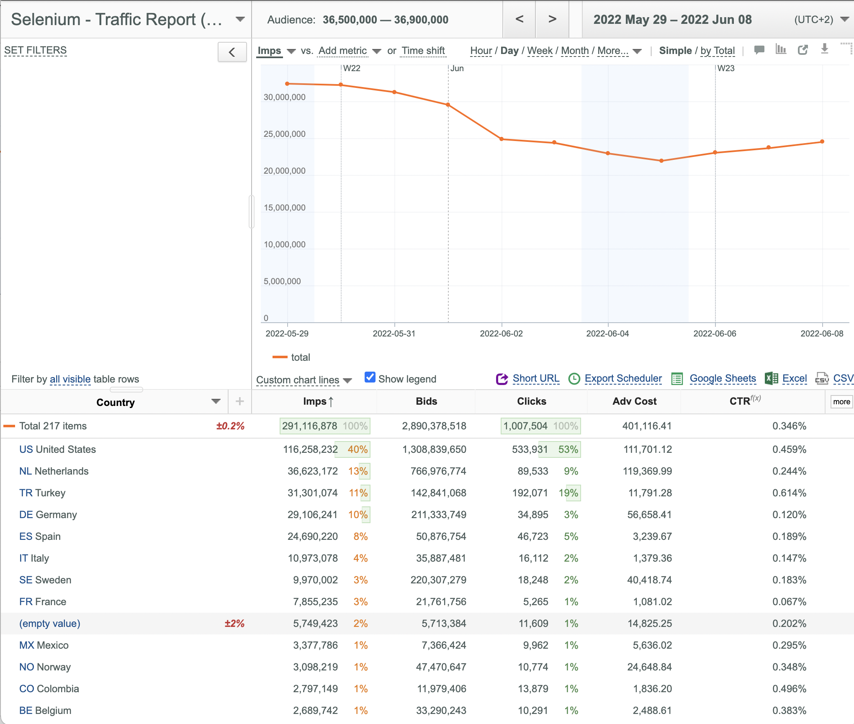This screenshot has height=724, width=854.
Task: Click the Excel export icon
Action: tap(771, 378)
